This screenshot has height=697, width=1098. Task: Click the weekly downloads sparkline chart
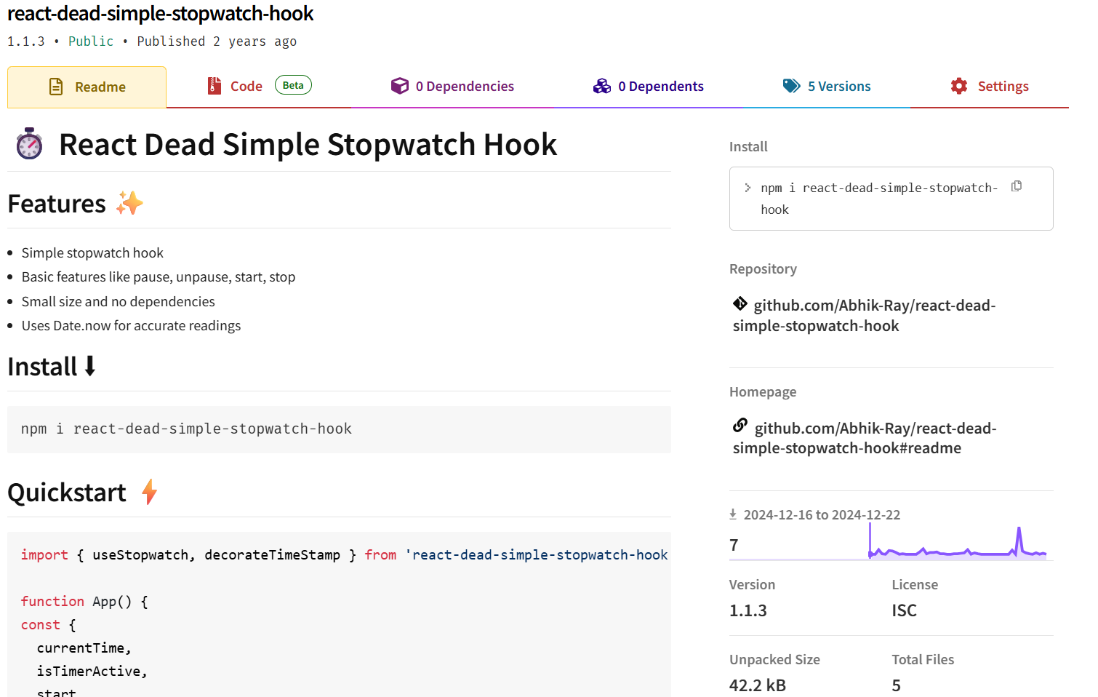[956, 551]
